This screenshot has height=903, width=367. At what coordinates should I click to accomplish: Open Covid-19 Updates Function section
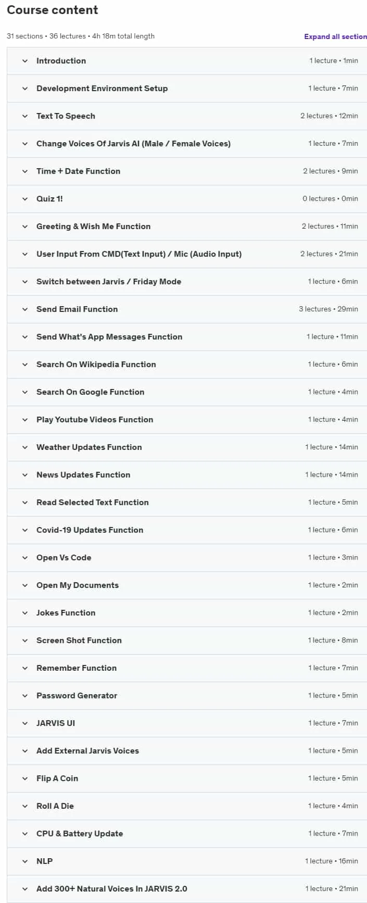(x=187, y=530)
